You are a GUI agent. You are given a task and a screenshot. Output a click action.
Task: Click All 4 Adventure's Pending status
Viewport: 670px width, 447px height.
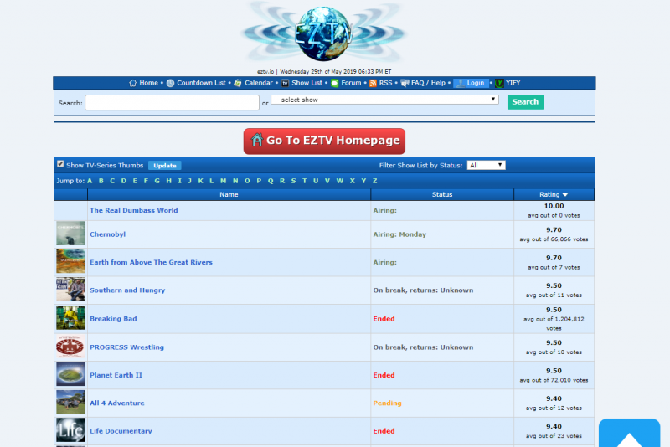[387, 403]
